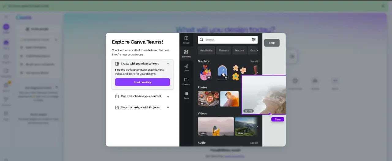Expand Plan and schedule your content
The width and height of the screenshot is (392, 161).
[168, 96]
